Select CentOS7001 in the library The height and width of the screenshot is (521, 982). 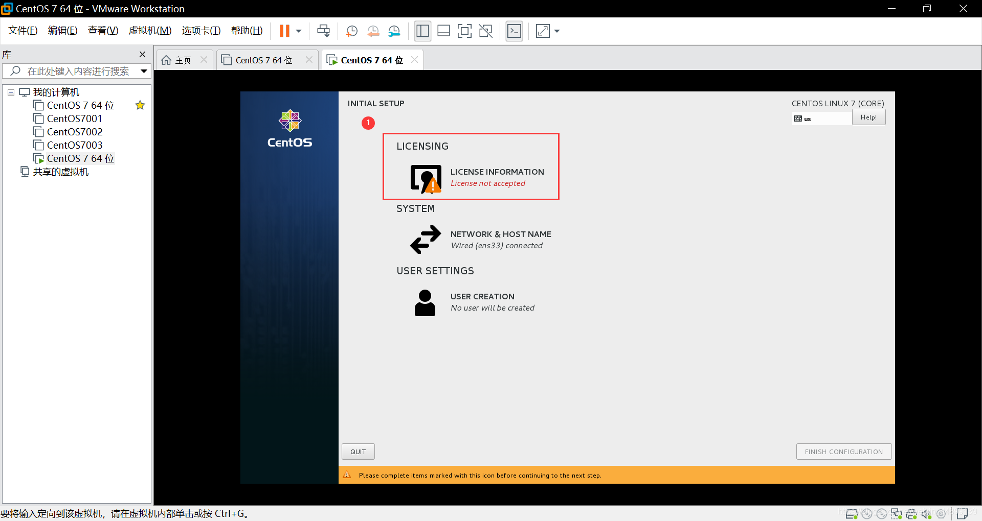pos(74,119)
